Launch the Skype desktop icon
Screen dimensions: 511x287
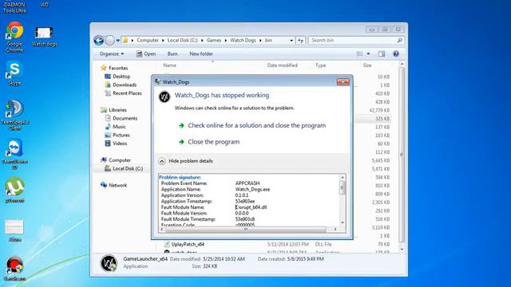14,73
